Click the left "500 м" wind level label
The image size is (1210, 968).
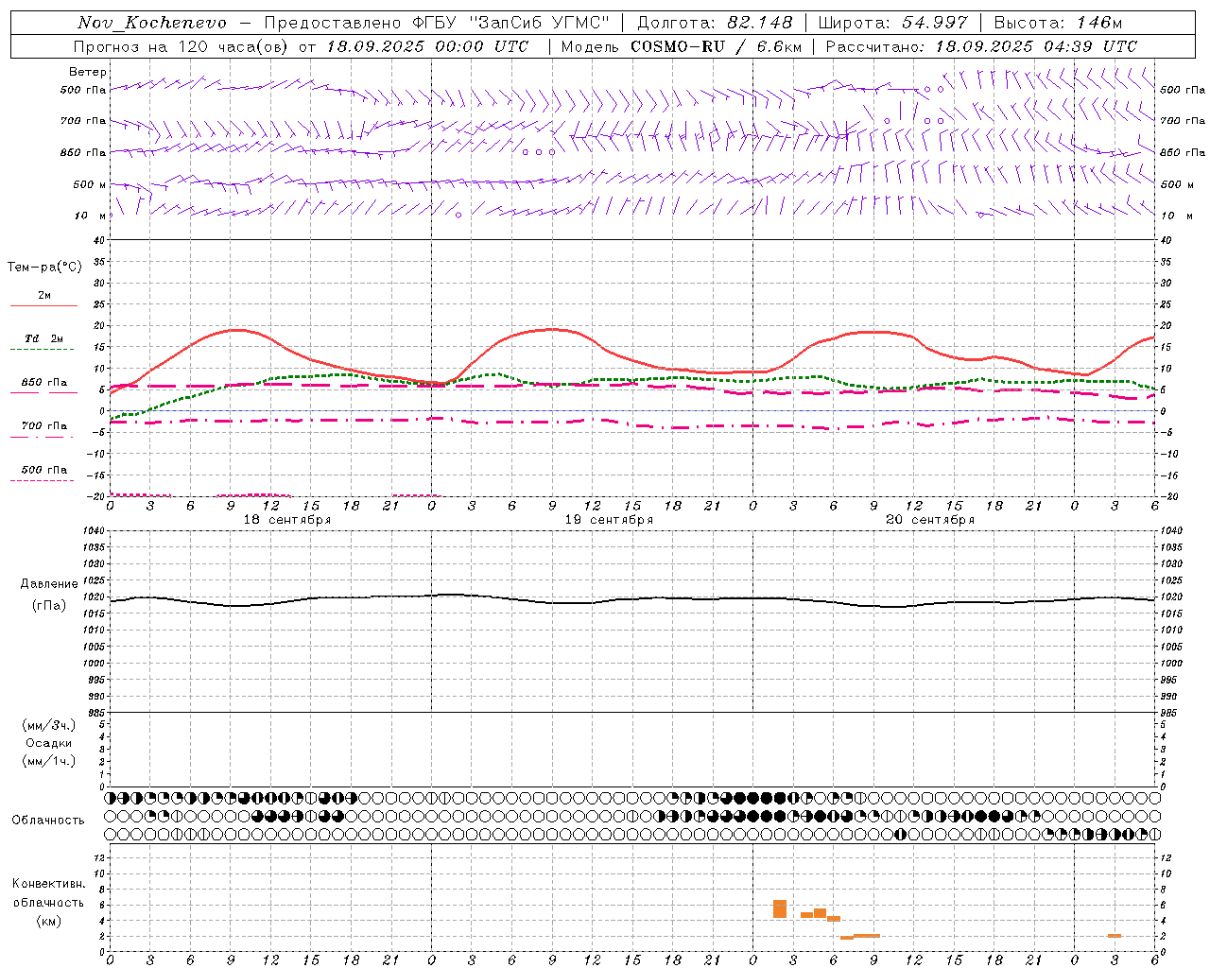(90, 184)
